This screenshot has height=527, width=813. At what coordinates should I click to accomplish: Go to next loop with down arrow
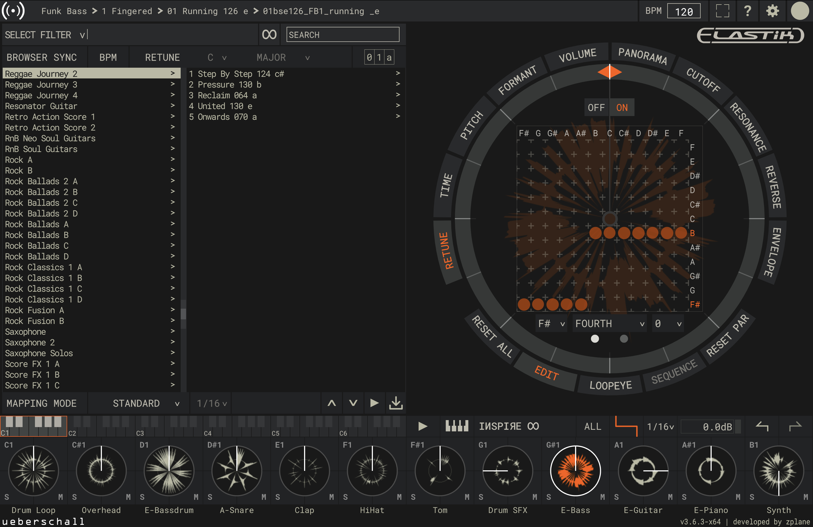pos(353,403)
